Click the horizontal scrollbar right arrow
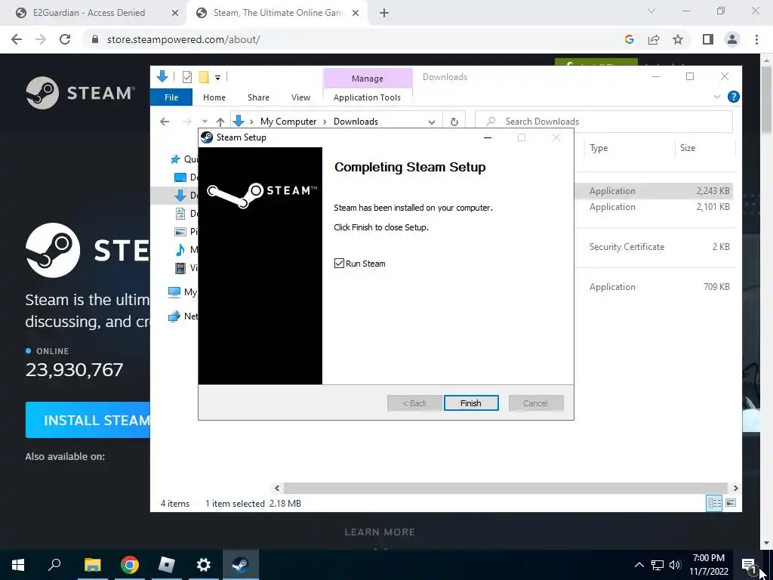The image size is (773, 580). (x=735, y=488)
